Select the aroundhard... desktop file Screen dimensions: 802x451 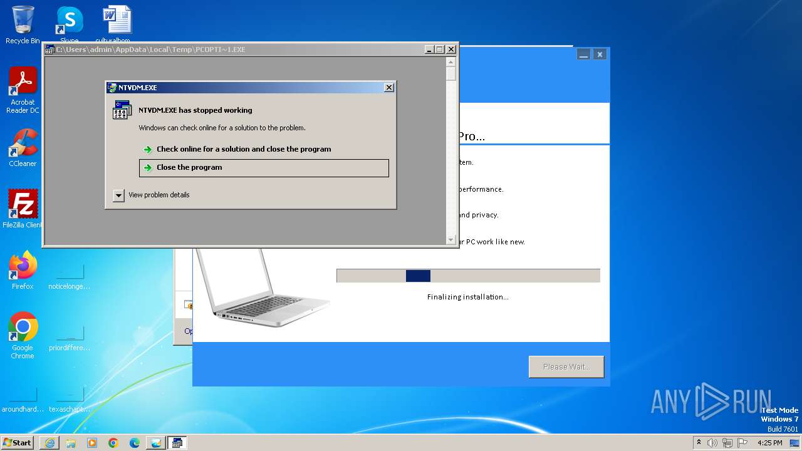click(23, 400)
